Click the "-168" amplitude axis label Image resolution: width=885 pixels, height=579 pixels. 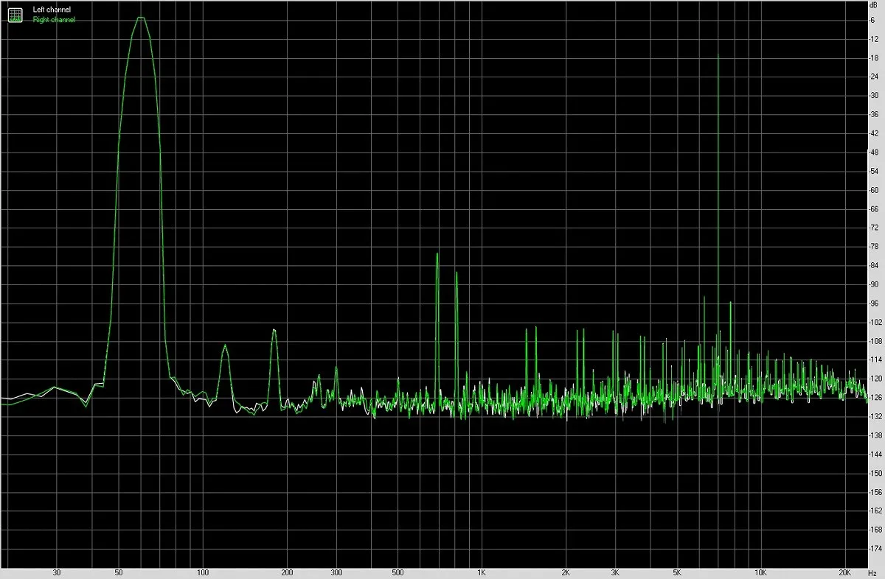tap(875, 530)
